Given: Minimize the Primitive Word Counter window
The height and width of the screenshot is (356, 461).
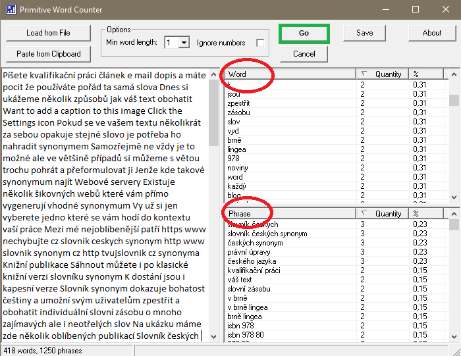Looking at the screenshot, I should (386, 9).
